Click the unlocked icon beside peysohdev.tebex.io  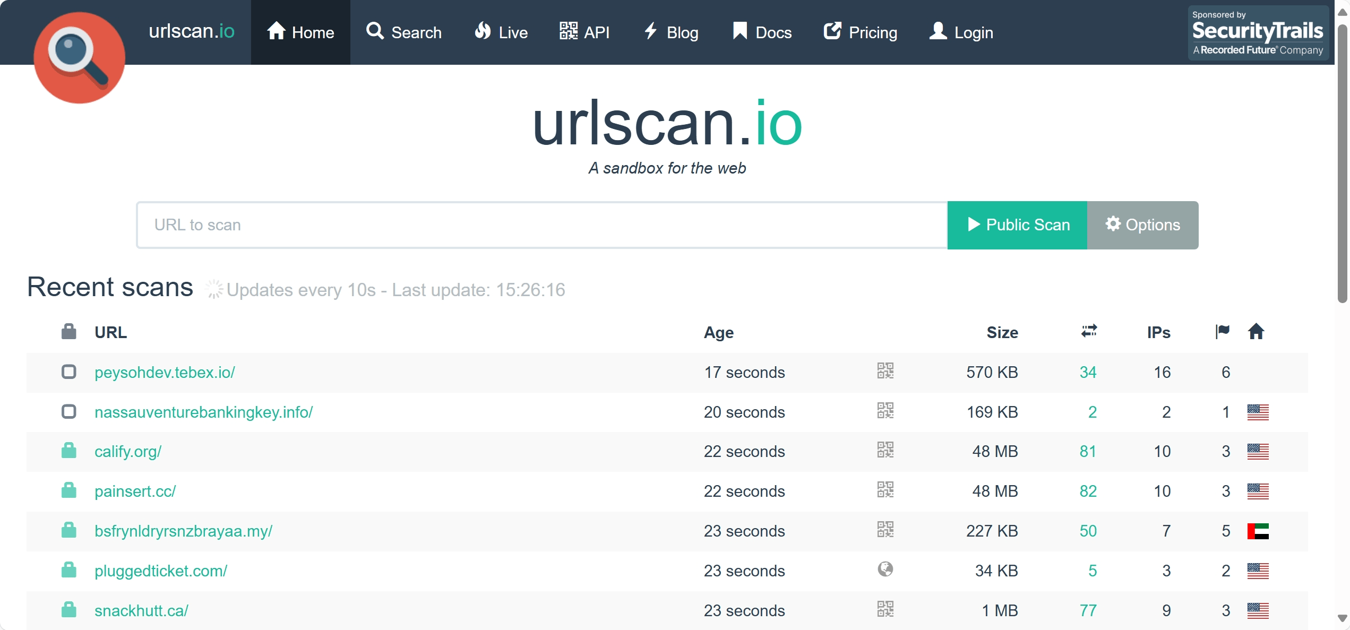(68, 372)
